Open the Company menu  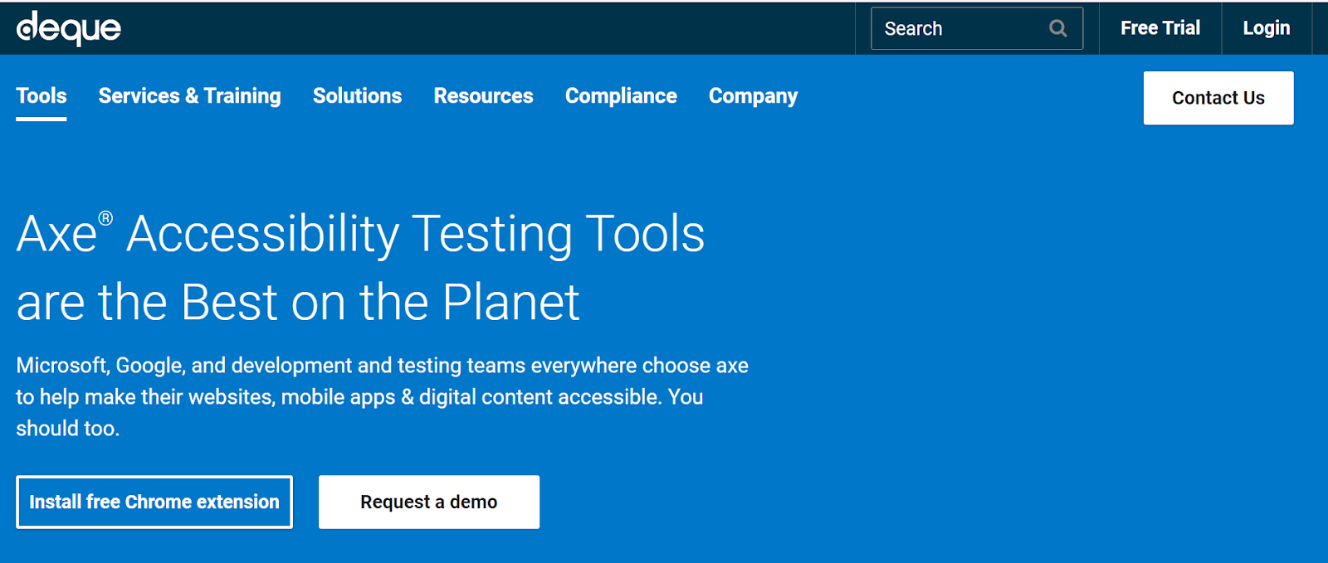[x=753, y=96]
